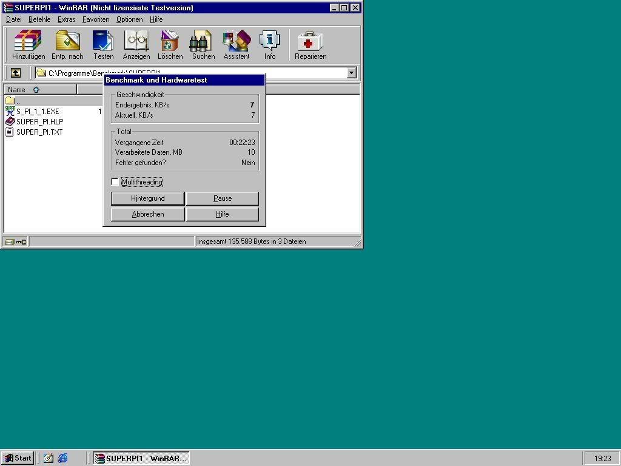621x466 pixels.
Task: Click the 'Verarbeitete Daten, MB' label
Action: tap(149, 152)
